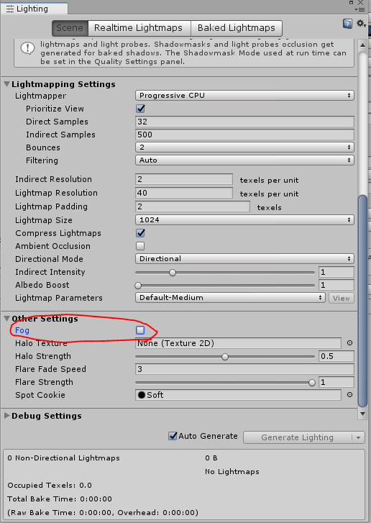The image size is (371, 523).
Task: Click the Indirect Samples input field
Action: pos(244,135)
